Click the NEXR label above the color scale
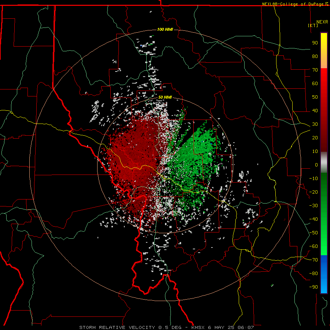Image resolution: width=330 pixels, height=330 pixels. click(x=322, y=22)
